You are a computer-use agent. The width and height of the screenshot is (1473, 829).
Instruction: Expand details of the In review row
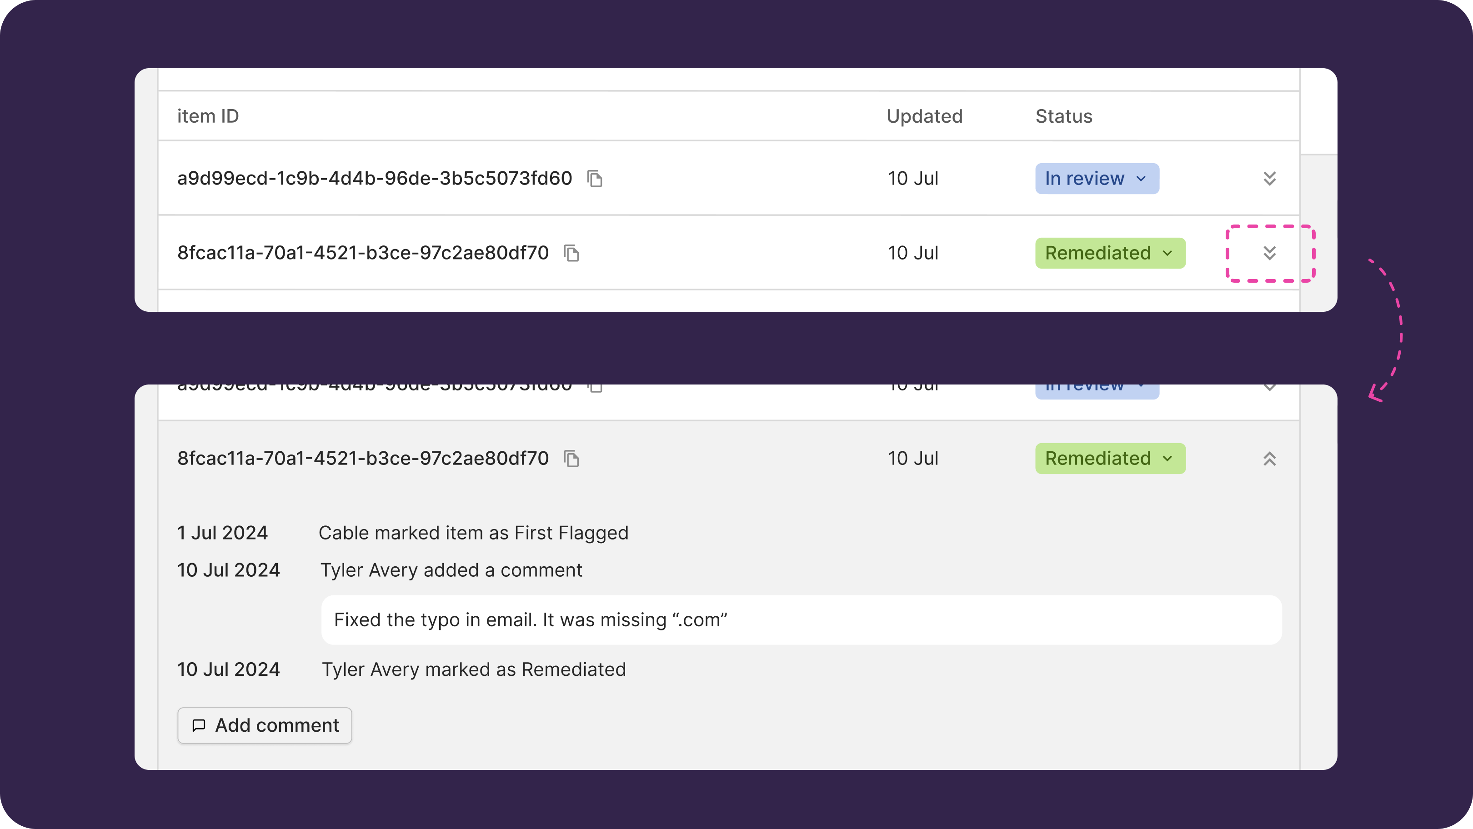tap(1269, 178)
